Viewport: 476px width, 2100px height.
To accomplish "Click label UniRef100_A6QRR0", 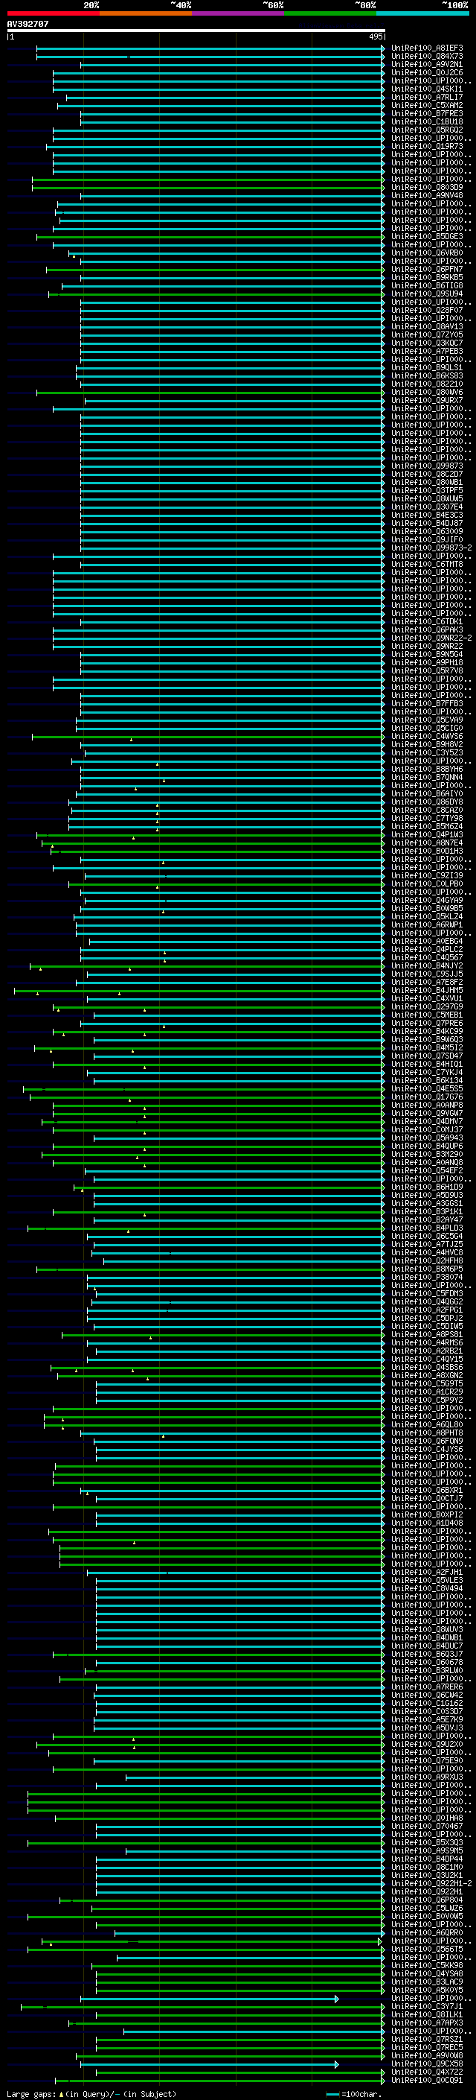I will pos(427,1933).
